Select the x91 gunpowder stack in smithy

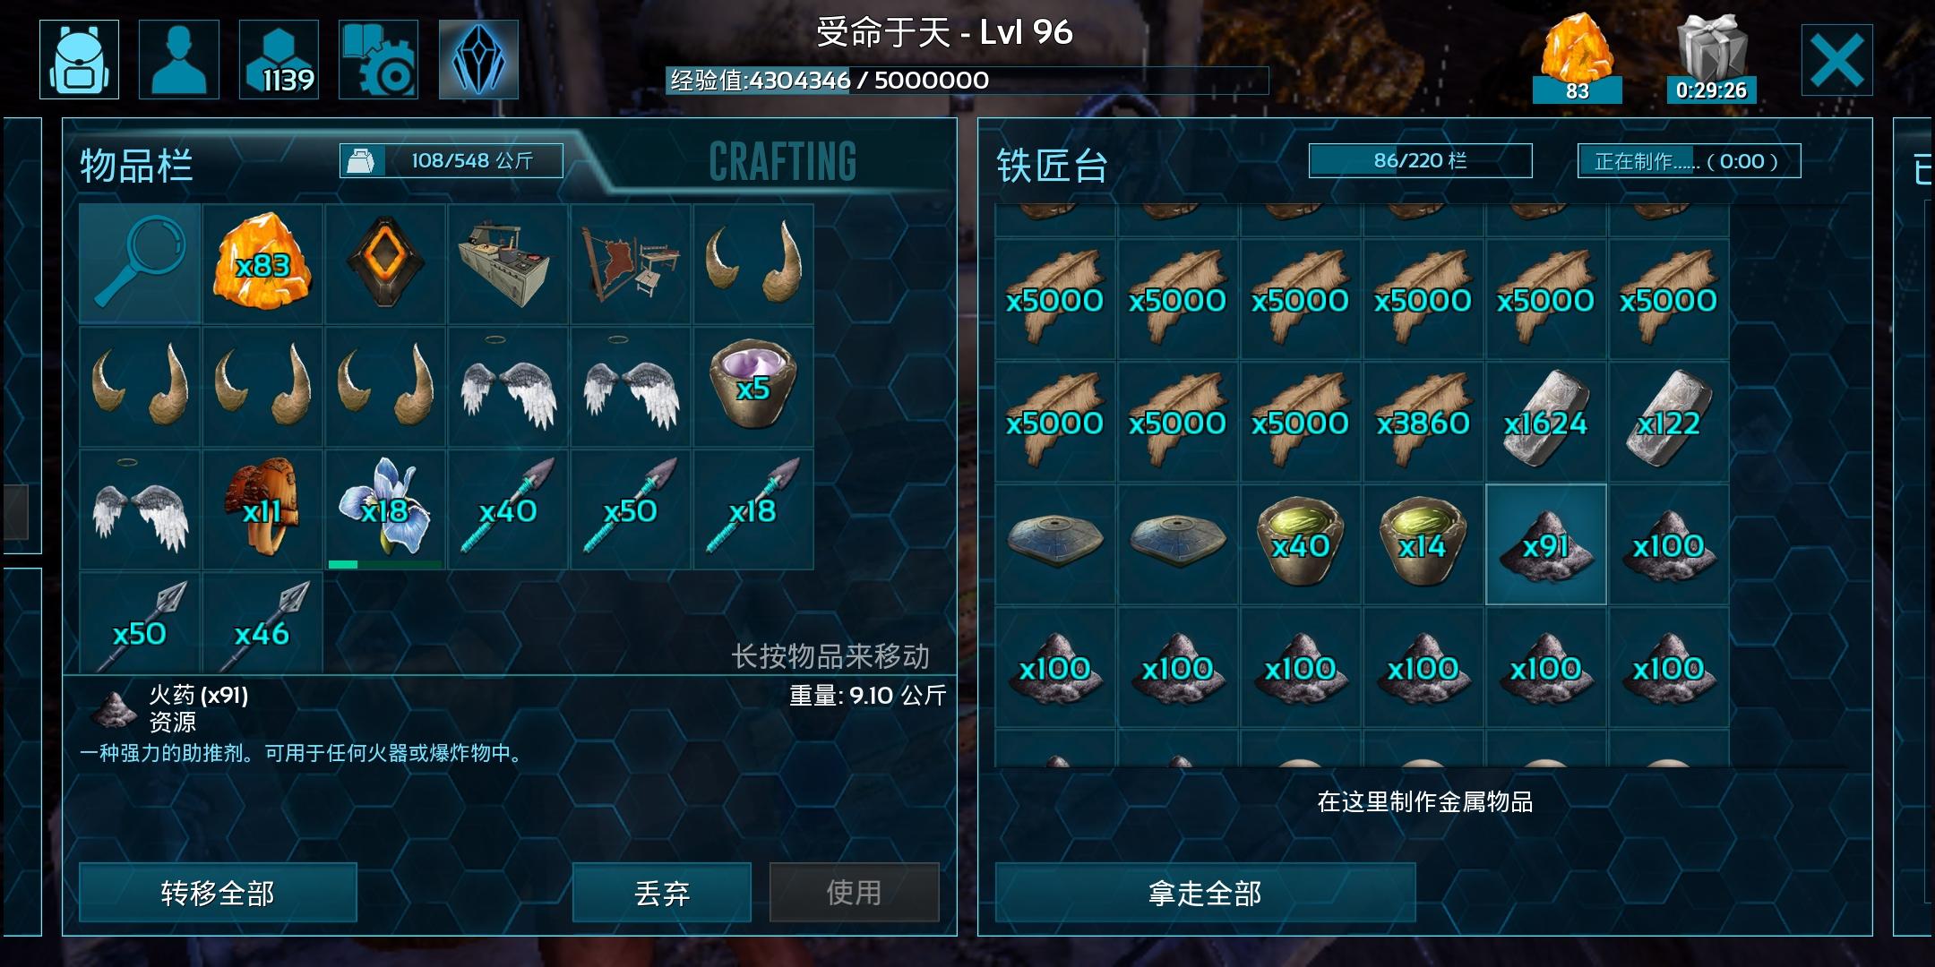pyautogui.click(x=1545, y=544)
